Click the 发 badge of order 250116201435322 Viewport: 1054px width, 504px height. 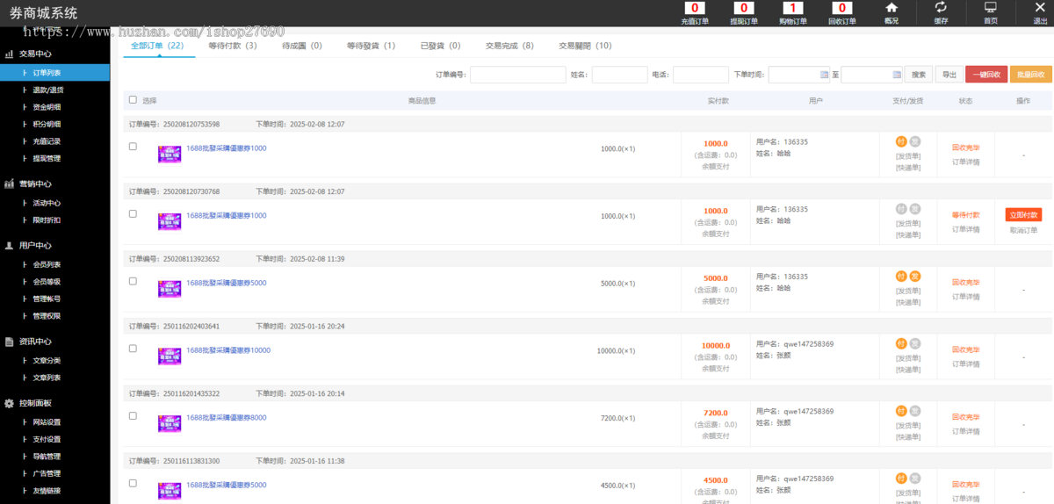pyautogui.click(x=914, y=411)
